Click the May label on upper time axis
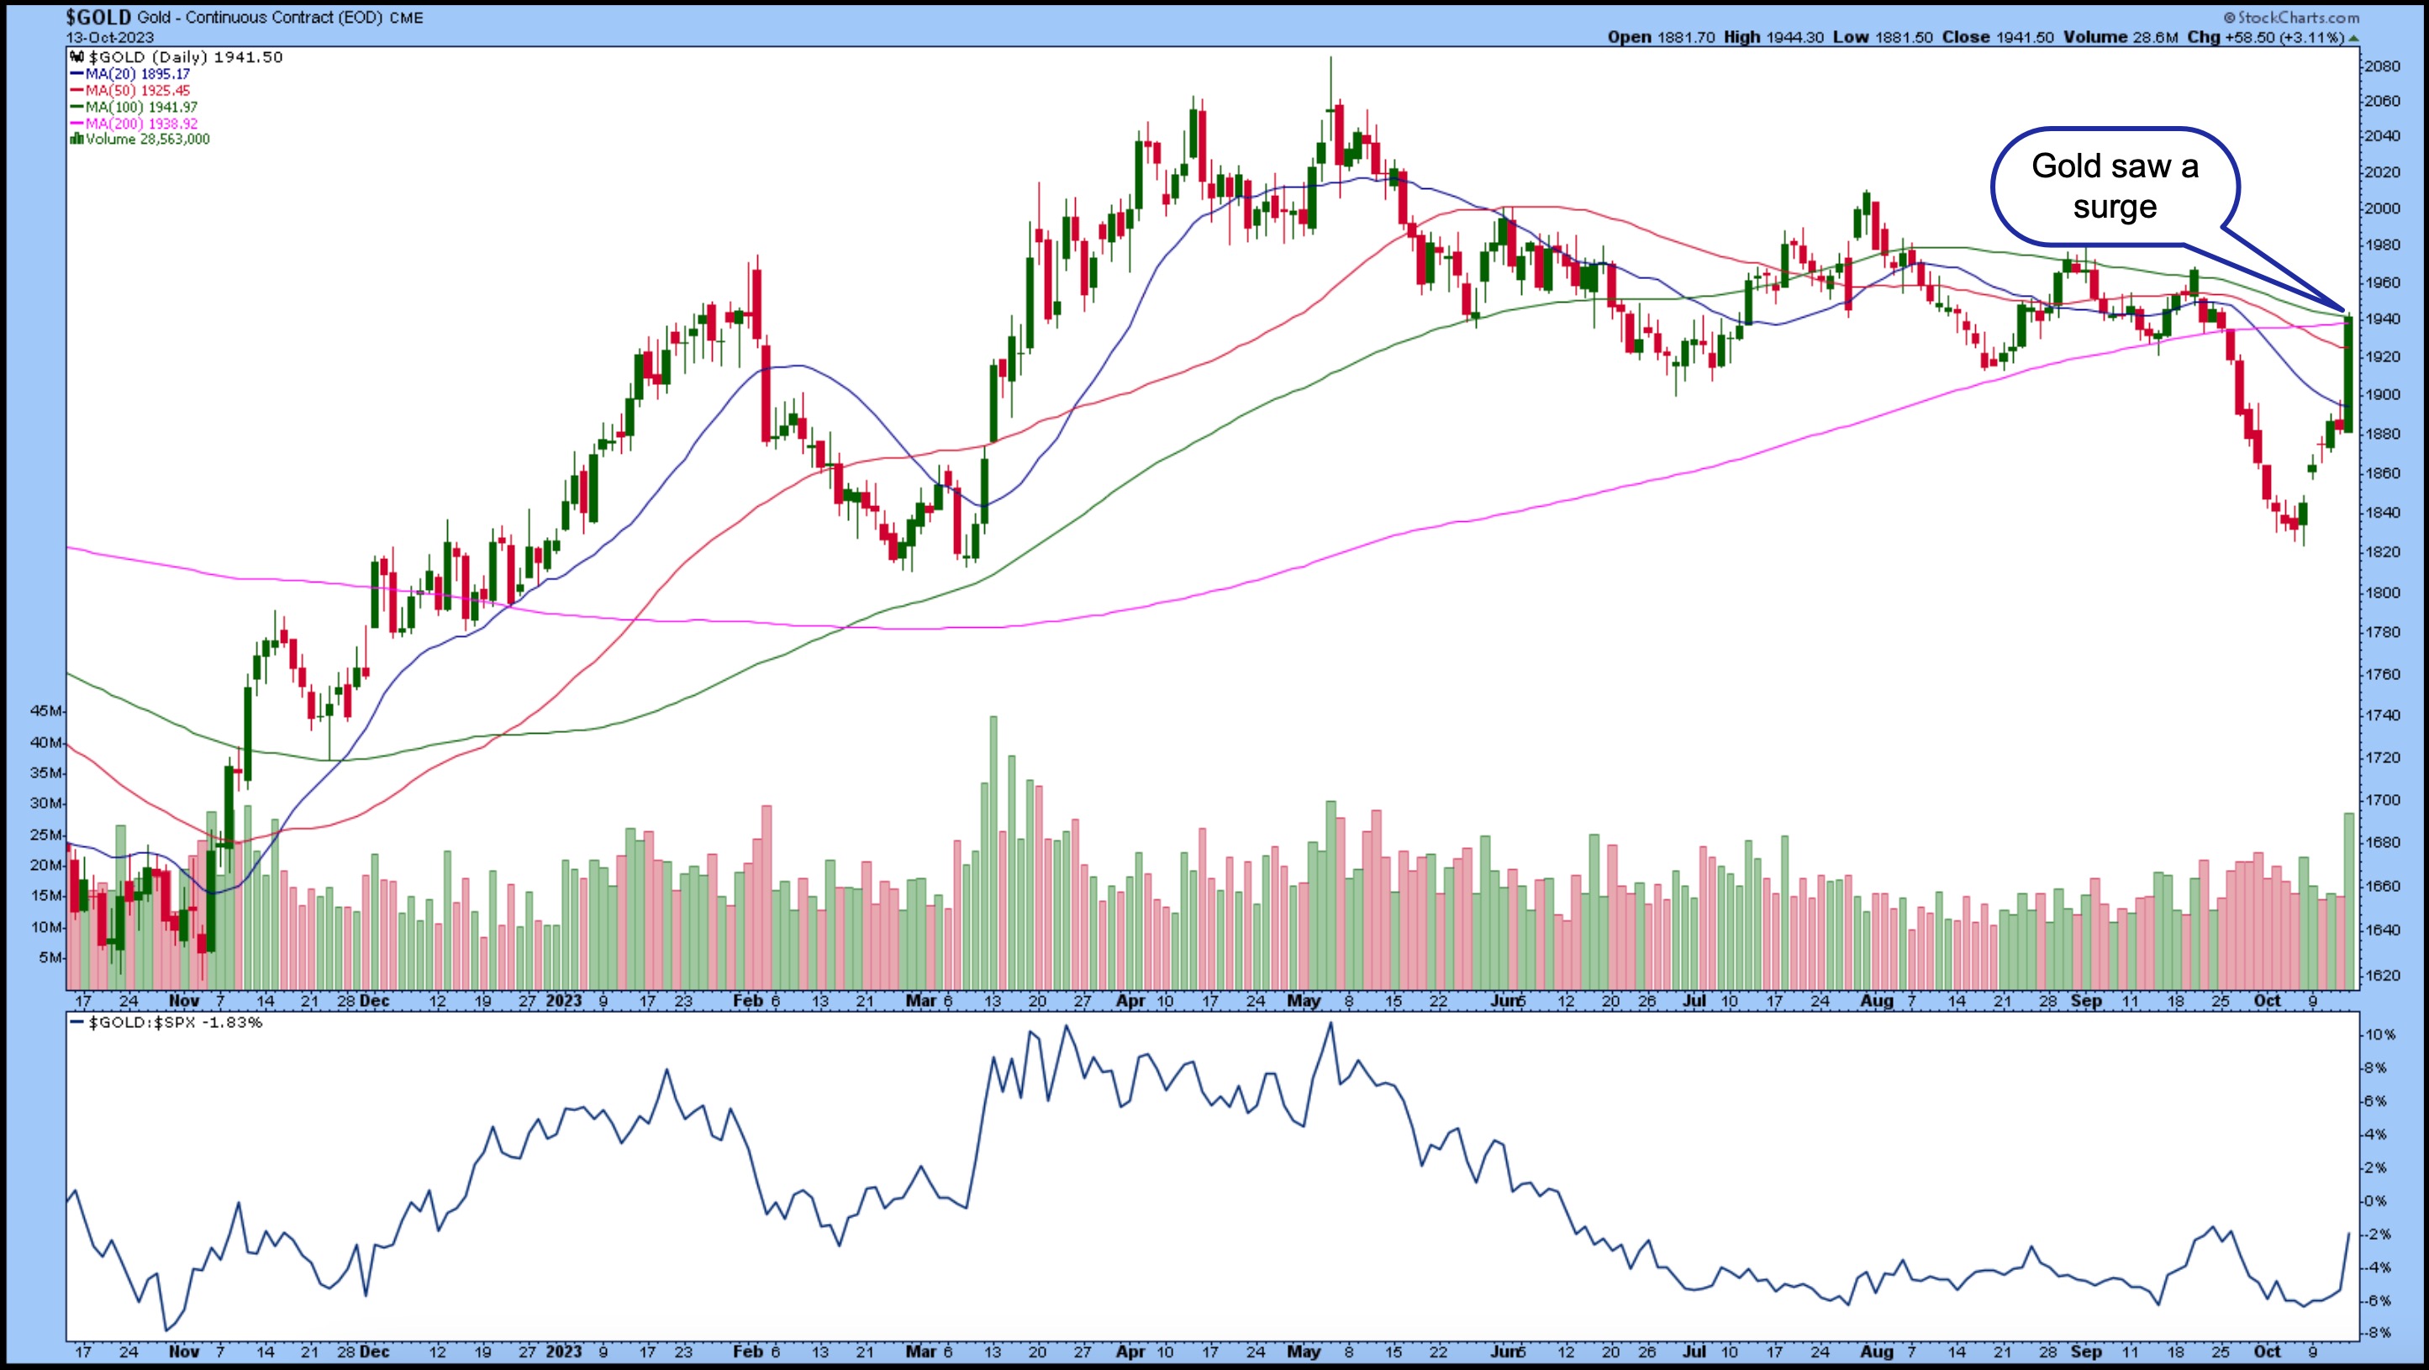 pyautogui.click(x=1303, y=1001)
